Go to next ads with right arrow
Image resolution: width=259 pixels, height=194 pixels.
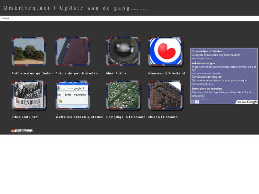pyautogui.click(x=197, y=102)
